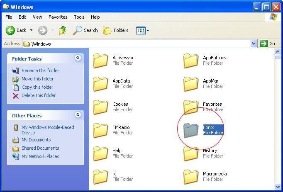Select the Favorites folder icon
The width and height of the screenshot is (283, 192).
pos(191,107)
